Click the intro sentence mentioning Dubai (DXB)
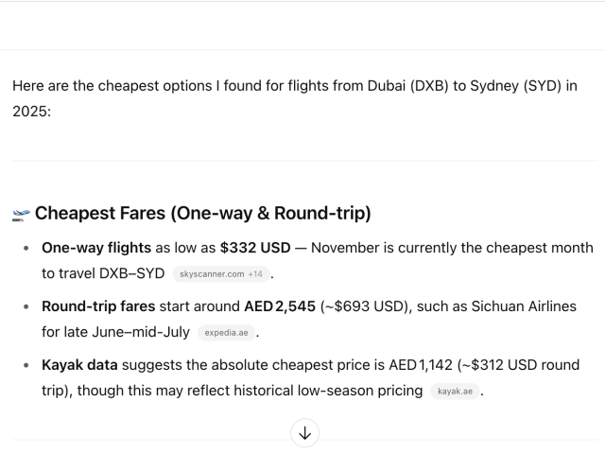 (295, 98)
